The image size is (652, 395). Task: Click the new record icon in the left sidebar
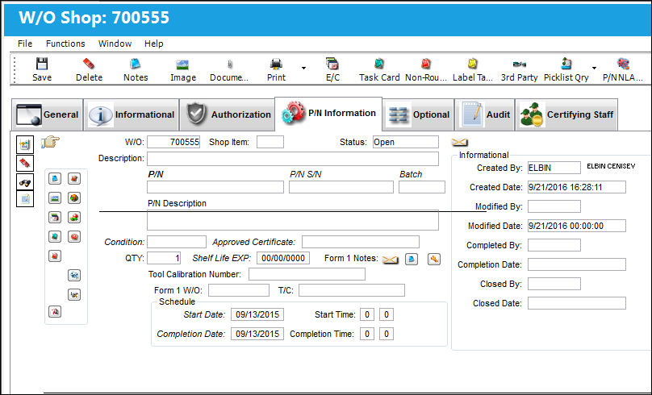[25, 144]
